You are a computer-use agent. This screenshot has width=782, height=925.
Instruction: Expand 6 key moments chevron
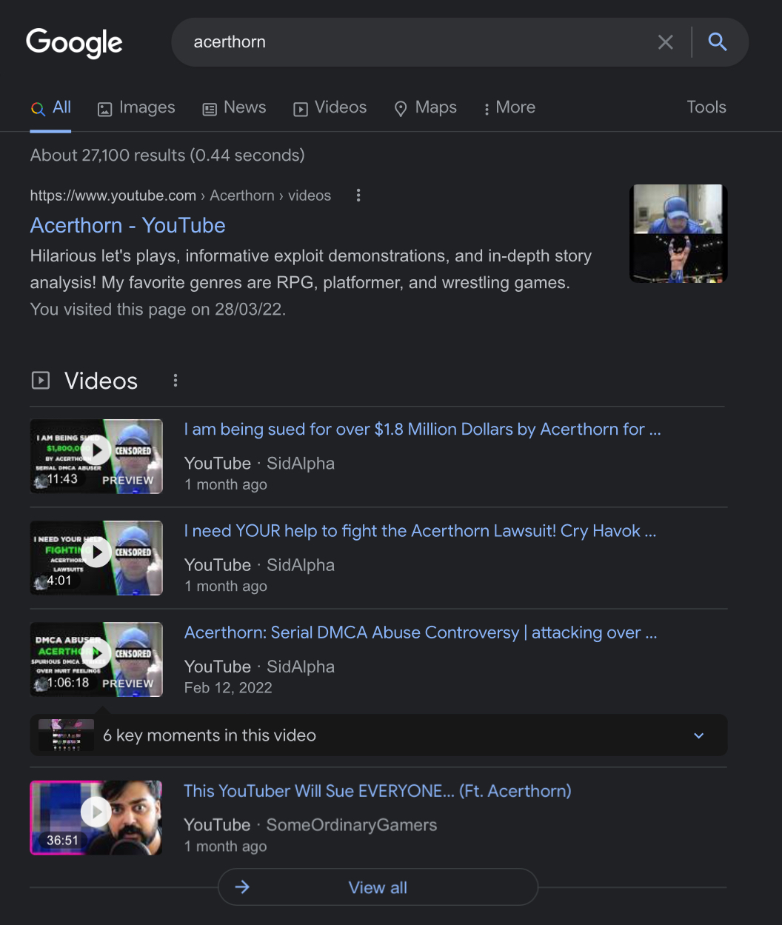coord(698,735)
